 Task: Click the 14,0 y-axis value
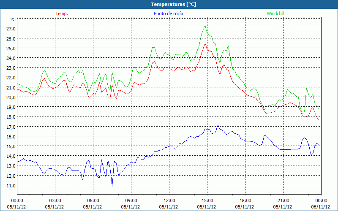pyautogui.click(x=11, y=156)
